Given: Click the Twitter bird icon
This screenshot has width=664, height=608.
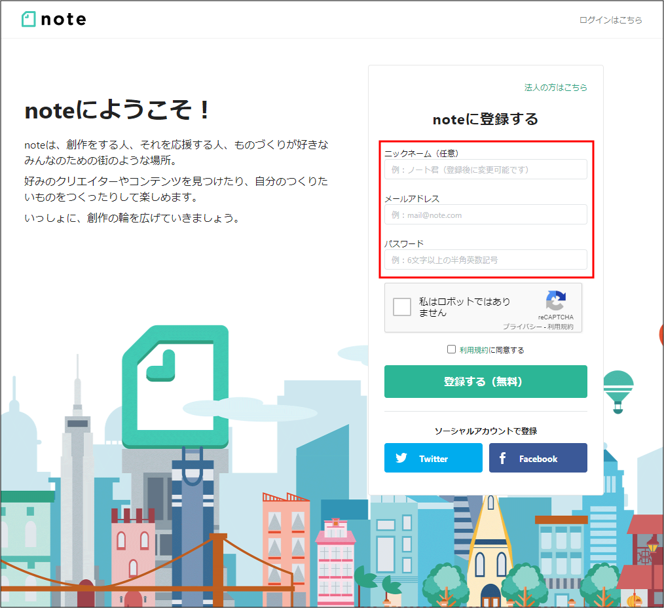Looking at the screenshot, I should [x=401, y=459].
